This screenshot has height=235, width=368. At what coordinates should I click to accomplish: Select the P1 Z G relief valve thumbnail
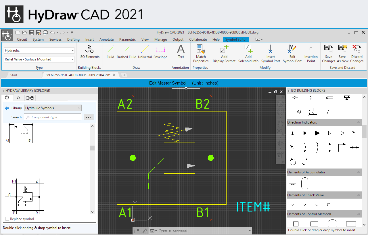coord(24,197)
